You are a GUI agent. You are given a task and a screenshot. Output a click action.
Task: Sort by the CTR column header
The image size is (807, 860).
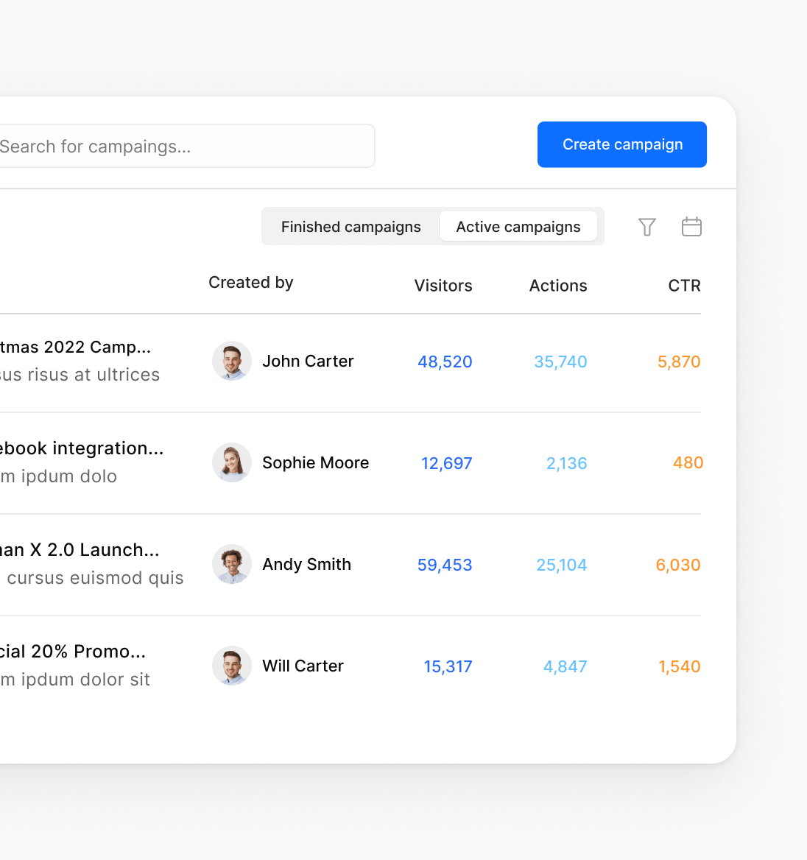684,285
